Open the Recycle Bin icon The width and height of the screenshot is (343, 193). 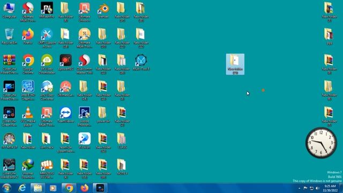click(x=9, y=36)
